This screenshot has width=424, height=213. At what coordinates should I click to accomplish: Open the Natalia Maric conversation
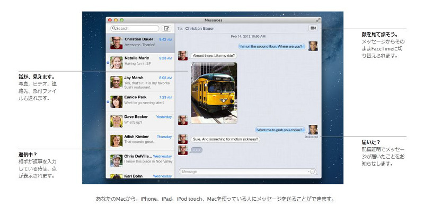coord(140,62)
